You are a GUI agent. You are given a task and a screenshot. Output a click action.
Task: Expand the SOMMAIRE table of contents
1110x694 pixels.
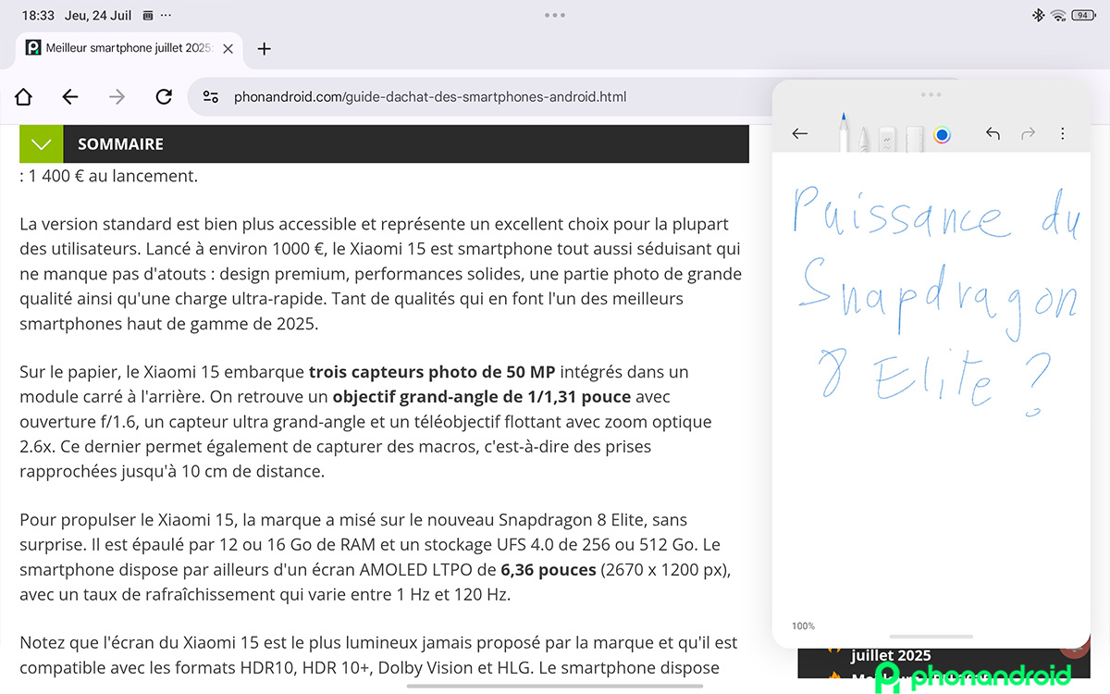[41, 144]
